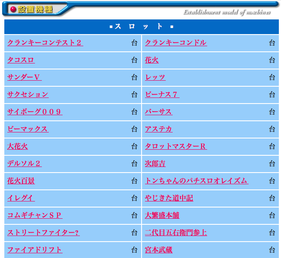
Task: Click the タロットマスターＲ link
Action: [x=176, y=146]
